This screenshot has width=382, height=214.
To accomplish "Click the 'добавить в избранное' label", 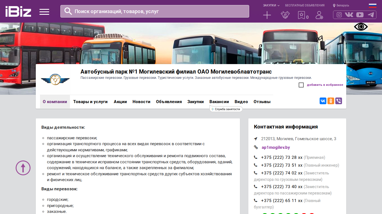I will click(x=325, y=85).
